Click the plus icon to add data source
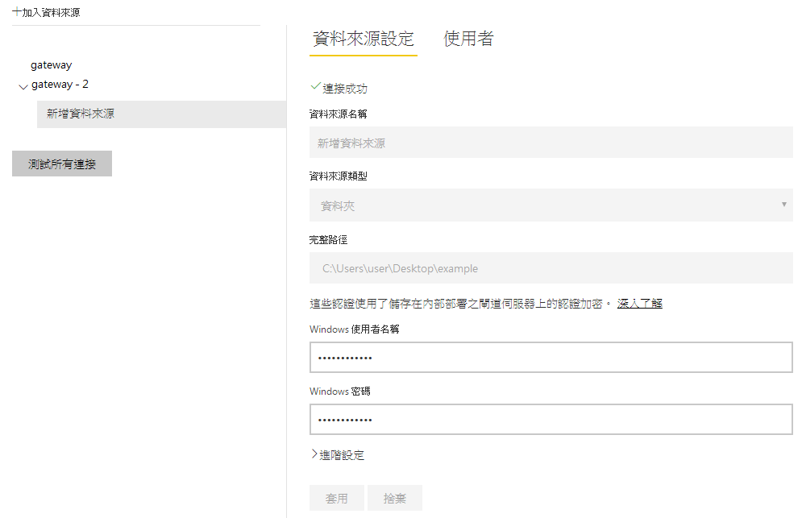Image resolution: width=802 pixels, height=518 pixels. click(17, 12)
